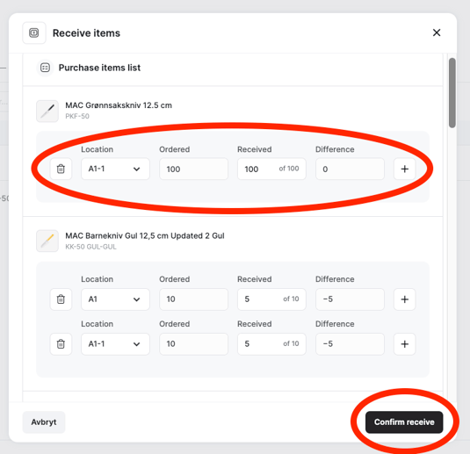Open the A1-1 location dropdown for Grønnsakskniv
This screenshot has width=470, height=454.
[115, 169]
